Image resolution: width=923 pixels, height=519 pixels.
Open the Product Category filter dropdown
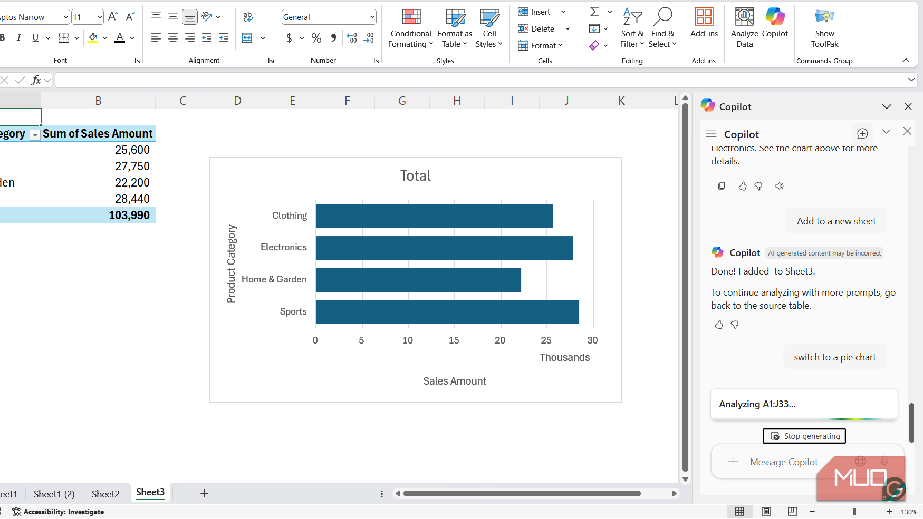[x=35, y=135]
